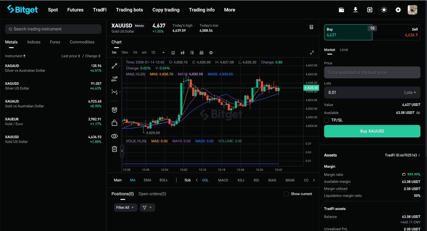Open chart settings gear icon
Image resolution: width=427 pixels, height=231 pixels.
211,52
